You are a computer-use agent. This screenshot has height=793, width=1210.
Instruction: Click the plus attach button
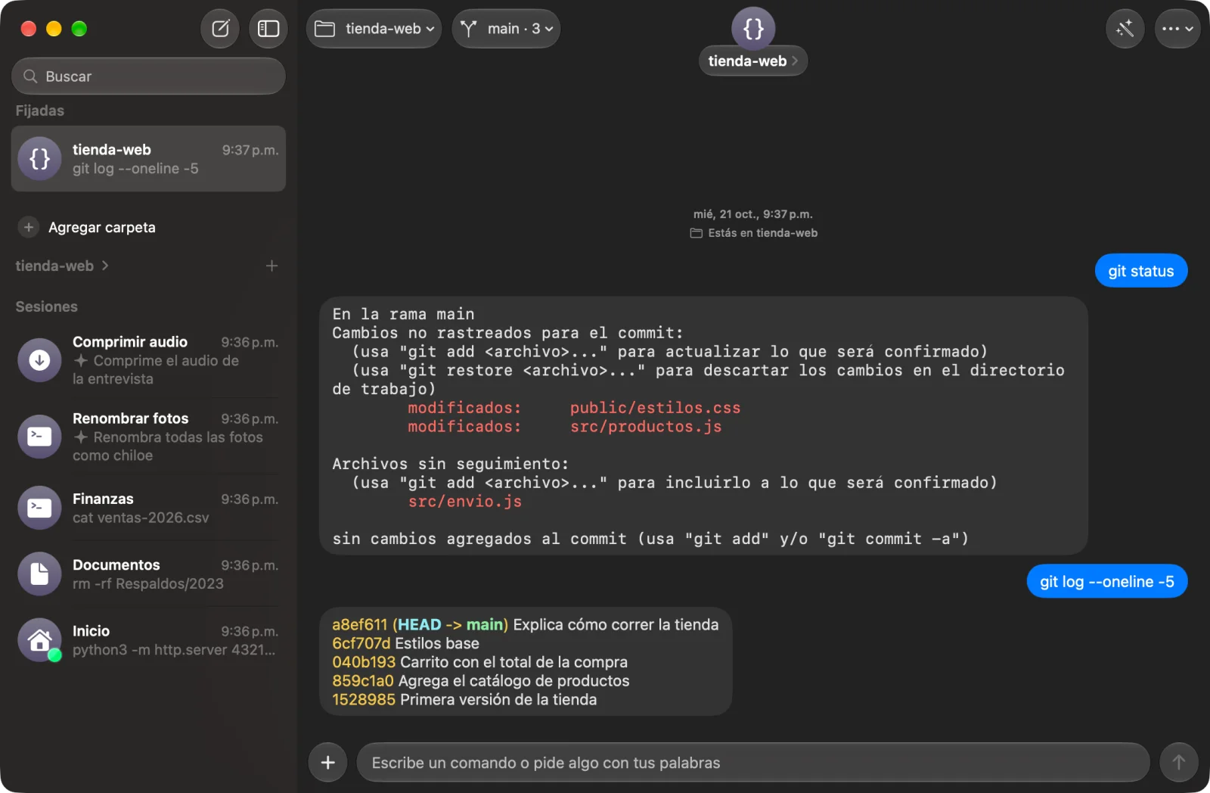point(327,762)
